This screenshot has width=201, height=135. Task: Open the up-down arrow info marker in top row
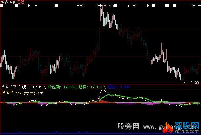point(128,6)
